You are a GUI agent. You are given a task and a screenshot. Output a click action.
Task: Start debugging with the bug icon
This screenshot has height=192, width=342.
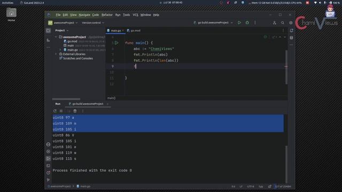point(247,22)
